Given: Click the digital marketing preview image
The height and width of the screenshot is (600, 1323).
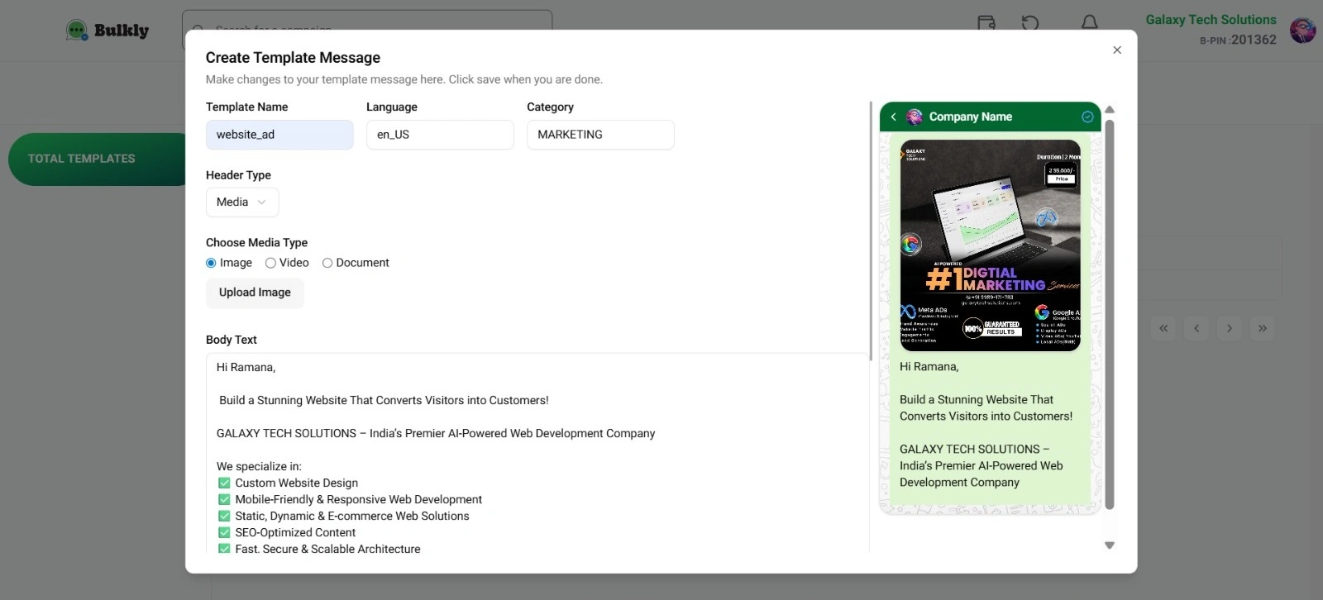Looking at the screenshot, I should click(990, 245).
